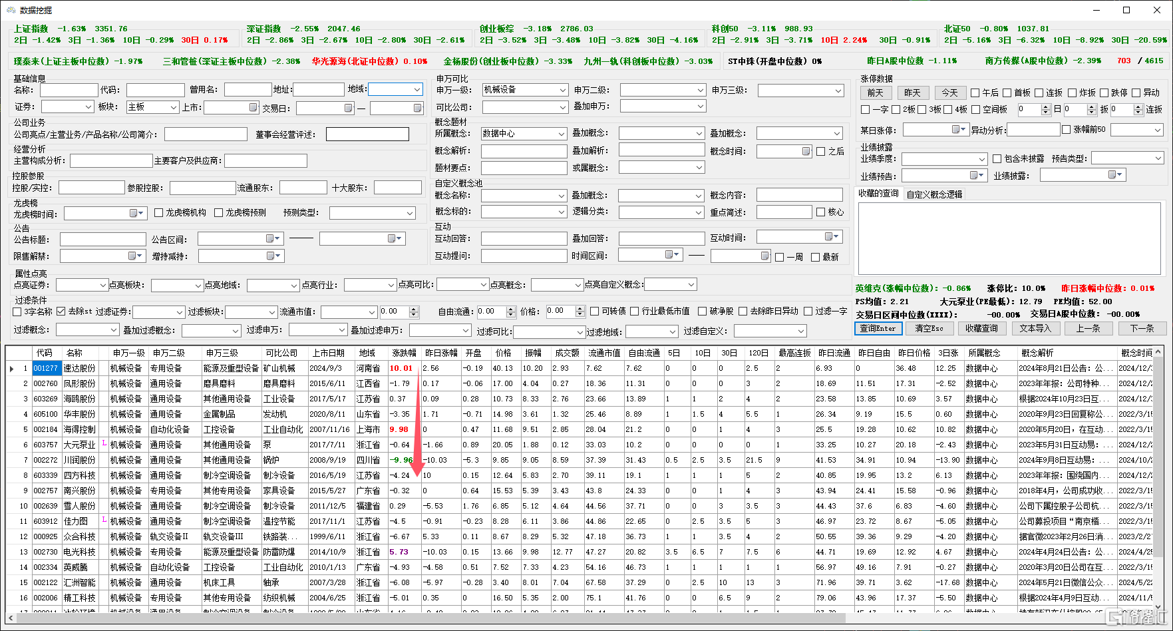Expand the 板块 主板 dropdown

[174, 107]
